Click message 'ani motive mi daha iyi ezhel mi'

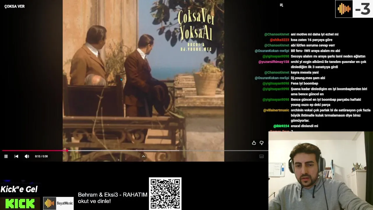tap(315, 34)
